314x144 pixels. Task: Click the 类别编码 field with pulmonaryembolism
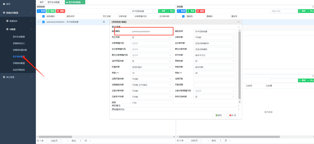[x=152, y=31]
